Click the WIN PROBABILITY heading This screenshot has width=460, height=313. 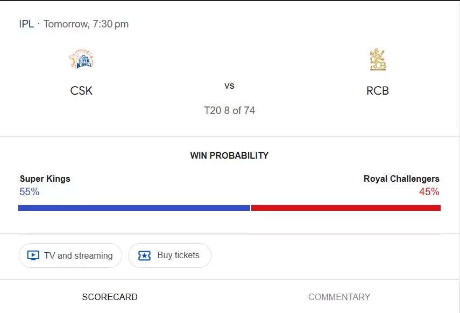229,155
